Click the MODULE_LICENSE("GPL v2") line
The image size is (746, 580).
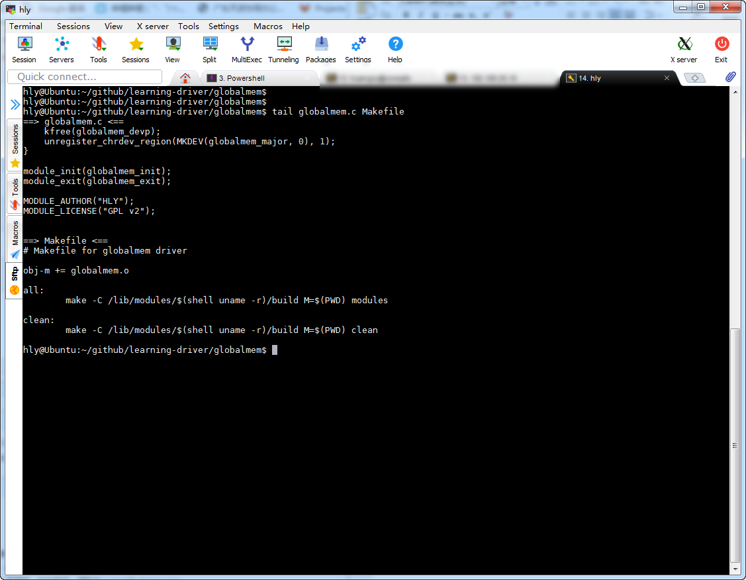(89, 211)
